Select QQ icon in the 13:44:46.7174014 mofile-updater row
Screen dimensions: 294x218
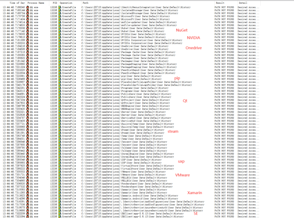28,22
